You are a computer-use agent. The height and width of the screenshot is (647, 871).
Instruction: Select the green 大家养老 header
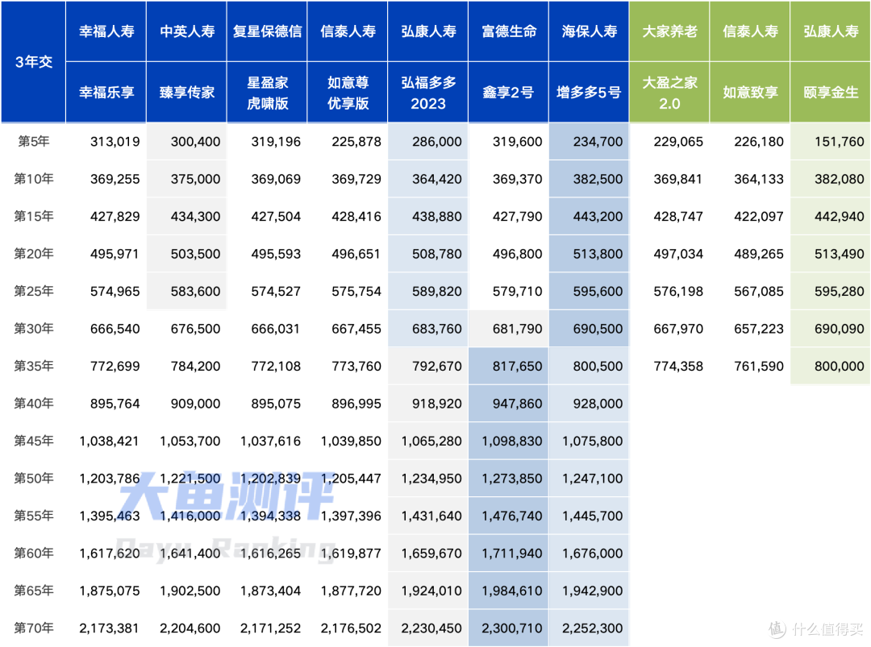pos(669,31)
